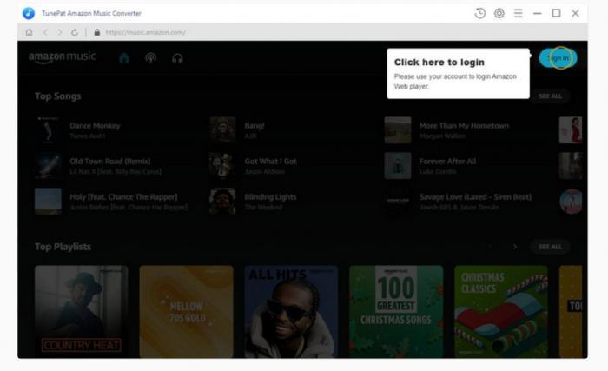
Task: Select Holy (feat. Chance The Rapper)
Action: [x=123, y=196]
